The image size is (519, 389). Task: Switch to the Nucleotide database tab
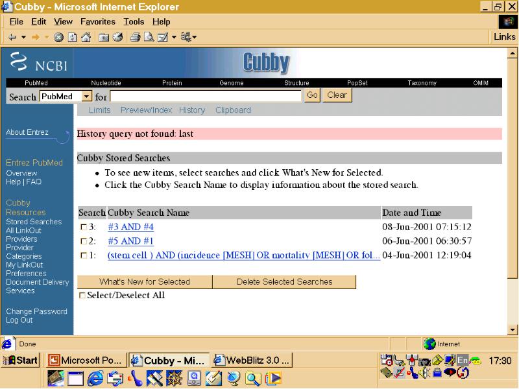(106, 83)
